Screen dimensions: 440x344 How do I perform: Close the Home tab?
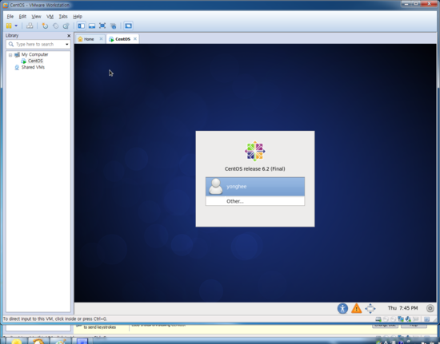pos(101,39)
